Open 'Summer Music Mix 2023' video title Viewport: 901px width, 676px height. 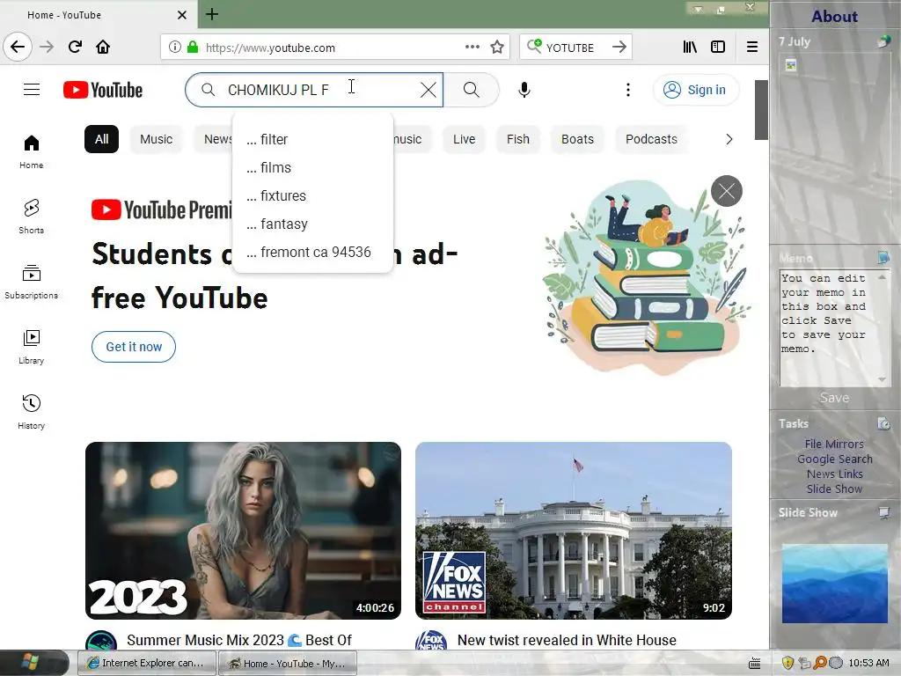click(239, 640)
